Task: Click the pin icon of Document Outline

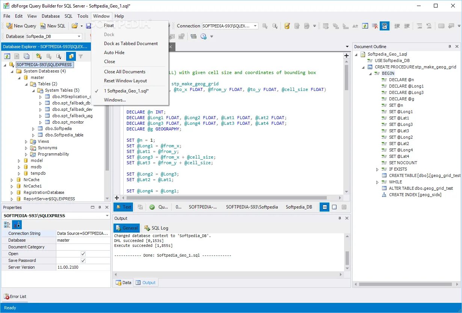Action: pos(450,47)
